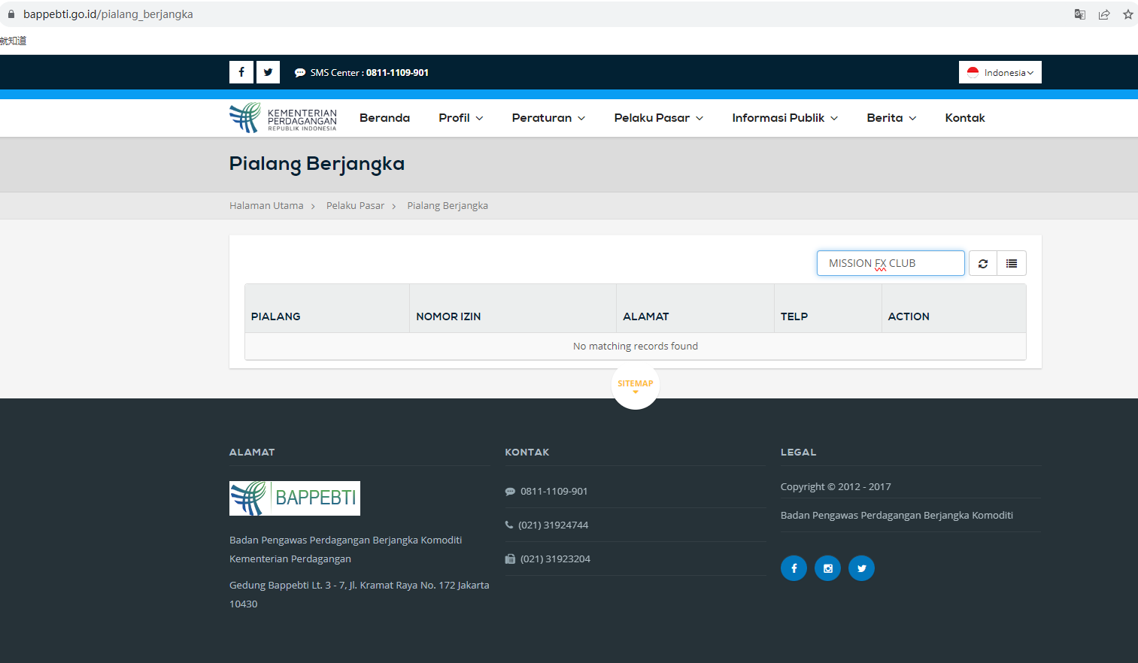Viewport: 1138px width, 663px height.
Task: Expand Informasi Publik dropdown menu
Action: [784, 118]
